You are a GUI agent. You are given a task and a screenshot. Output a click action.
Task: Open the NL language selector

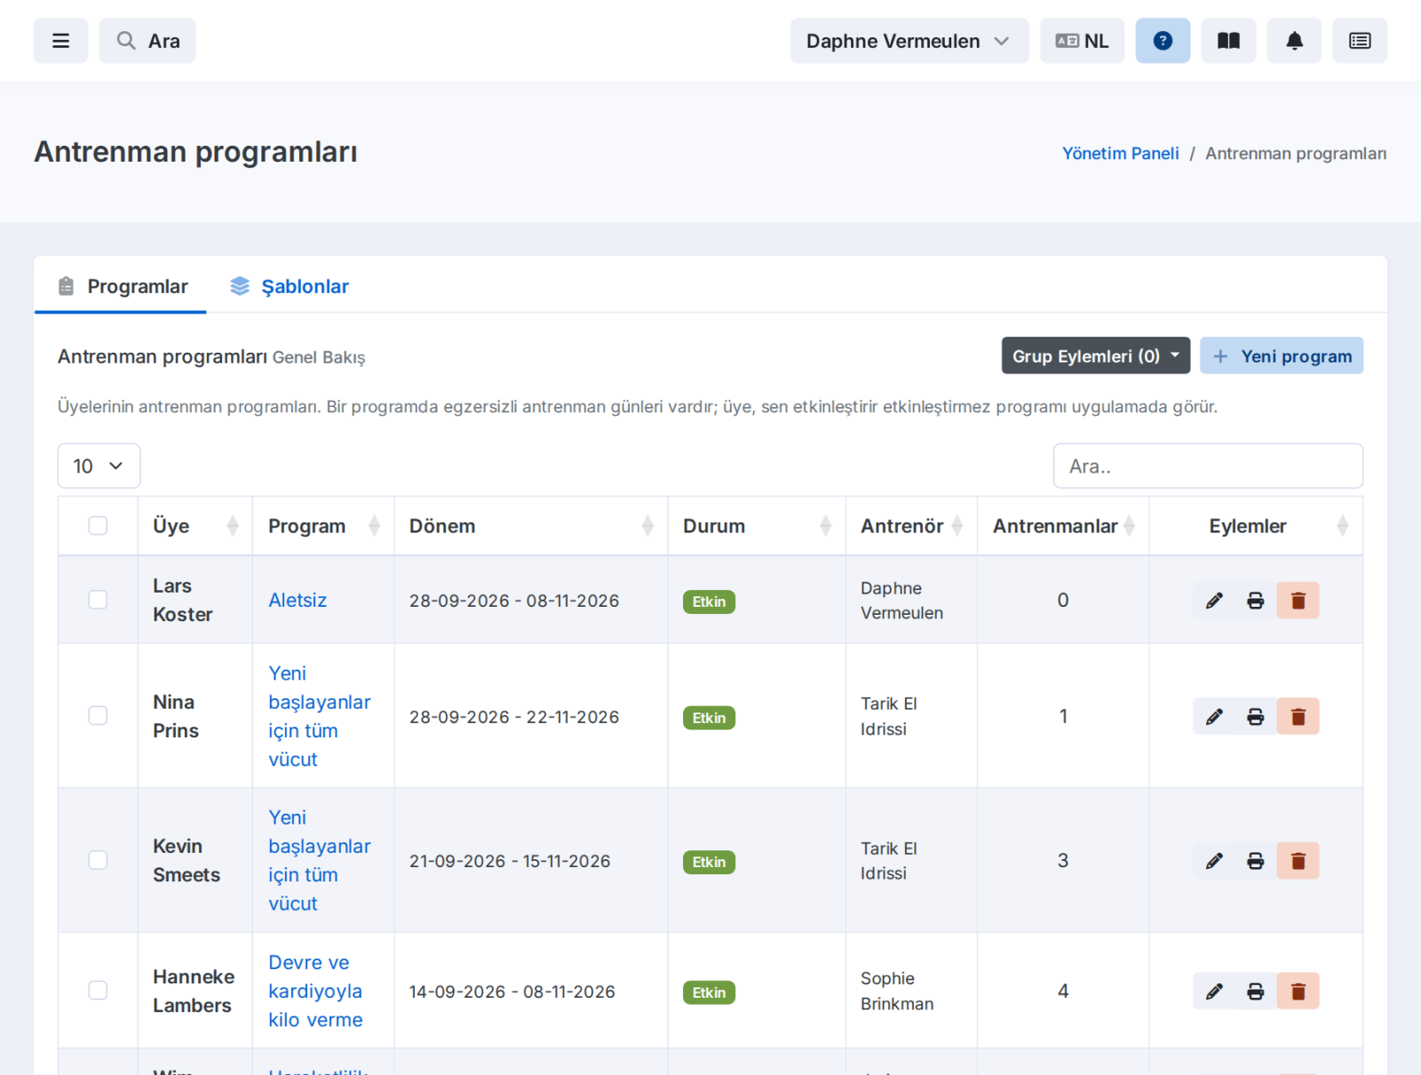[1083, 41]
